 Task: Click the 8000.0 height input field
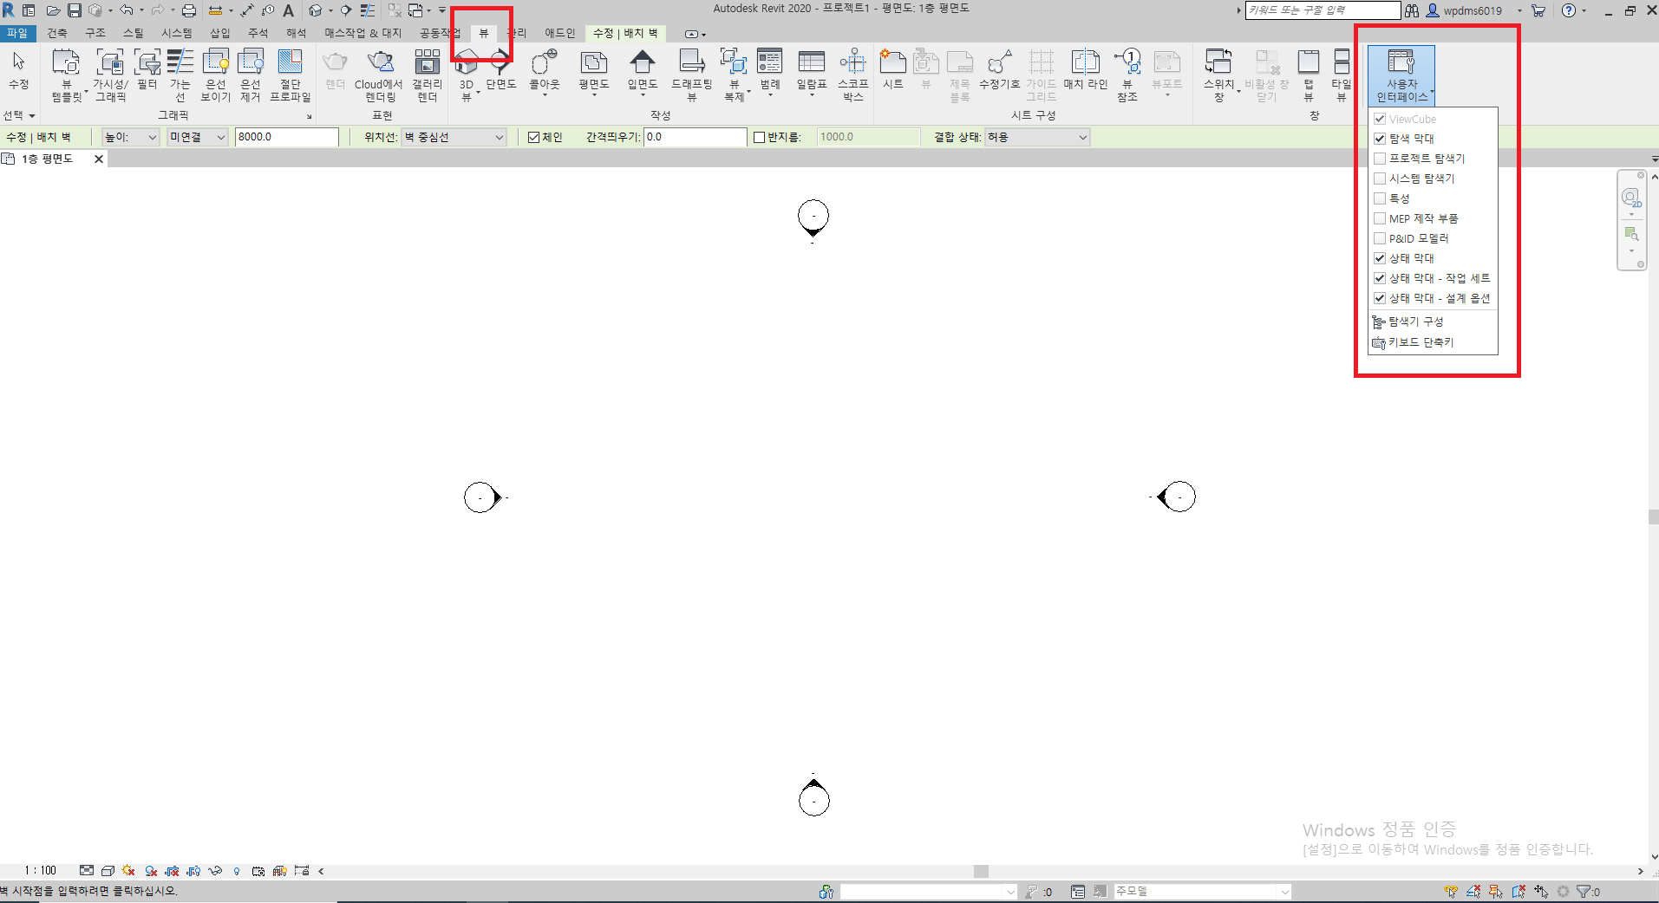287,137
